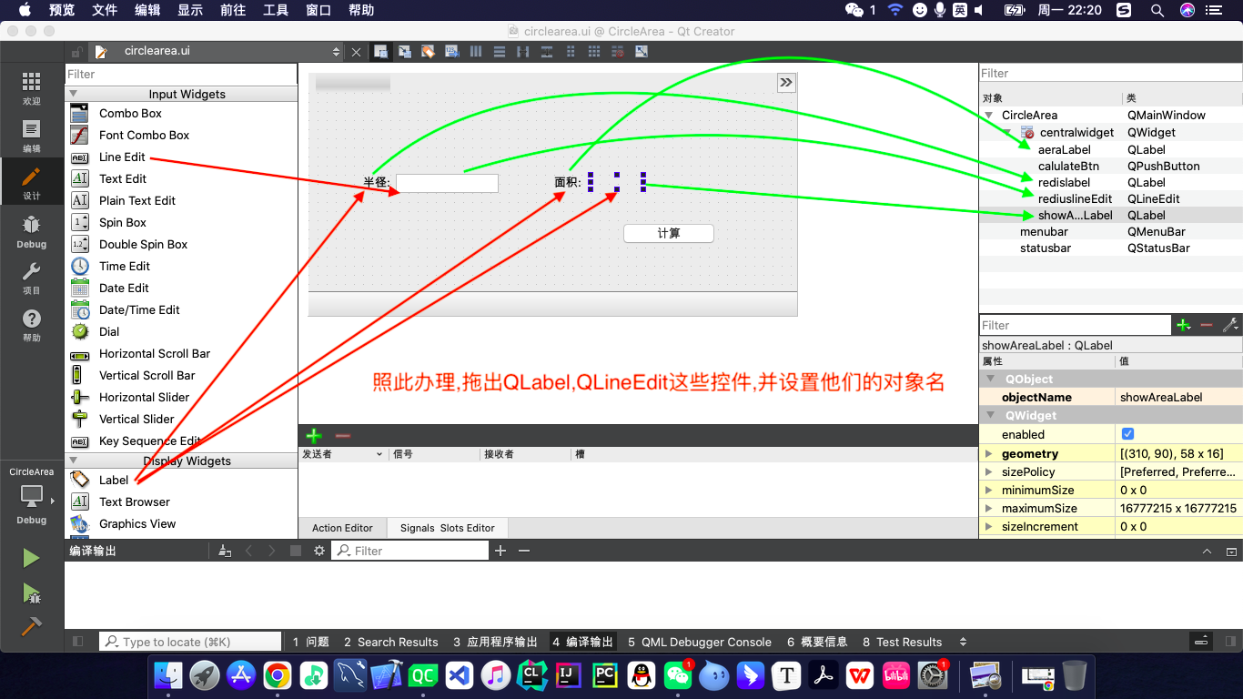Screen dimensions: 1243x699
Task: Lay out horizontally in splitter
Action: click(523, 52)
